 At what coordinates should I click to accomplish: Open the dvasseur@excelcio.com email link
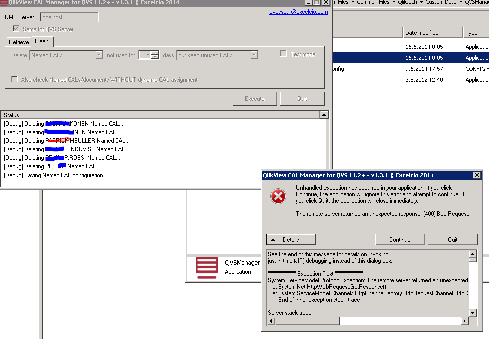[x=298, y=12]
